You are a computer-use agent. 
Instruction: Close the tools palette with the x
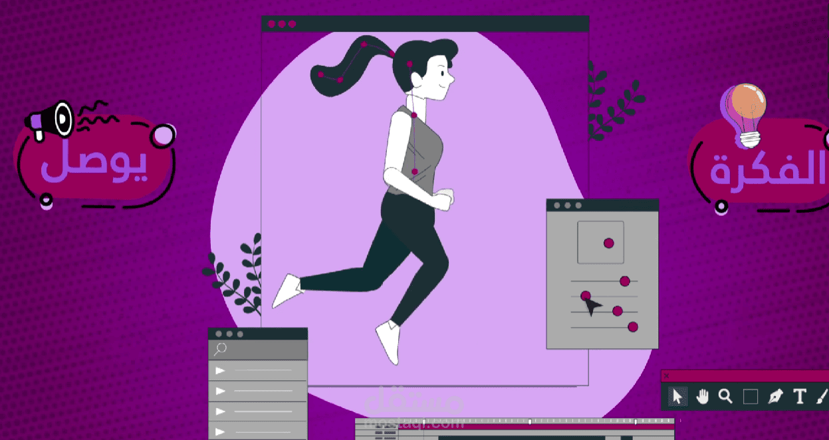pos(667,376)
